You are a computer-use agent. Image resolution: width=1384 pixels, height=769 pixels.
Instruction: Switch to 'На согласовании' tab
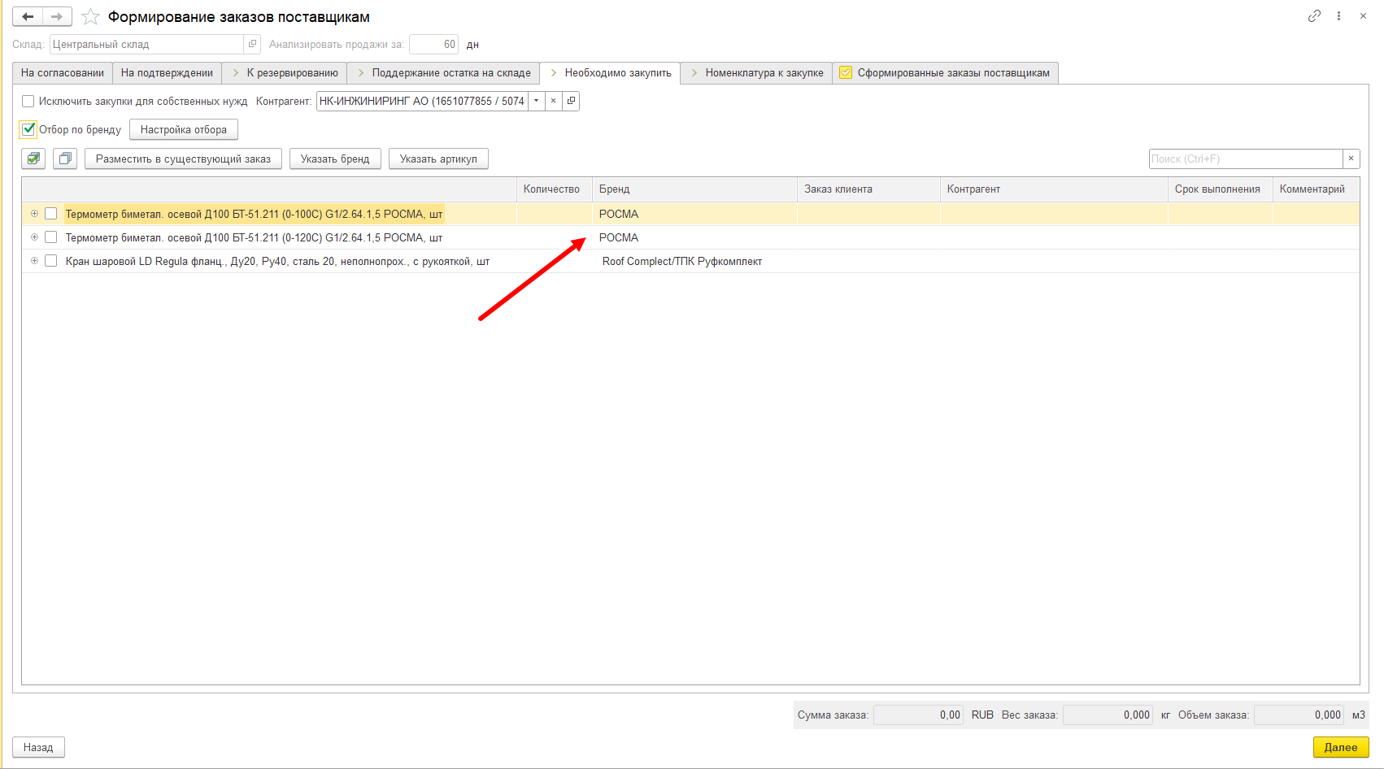click(x=63, y=72)
